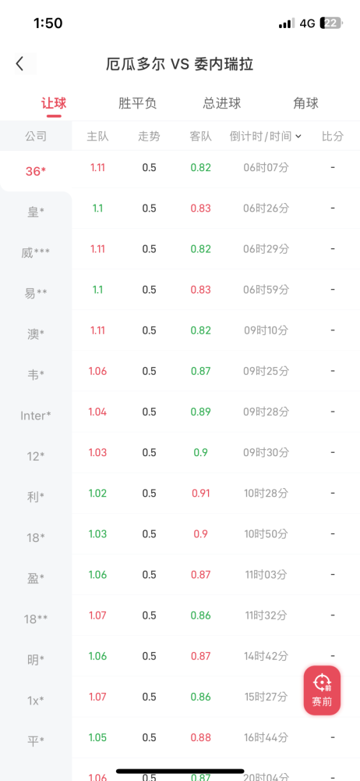
Task: Tap the back arrow icon
Action: coord(20,64)
